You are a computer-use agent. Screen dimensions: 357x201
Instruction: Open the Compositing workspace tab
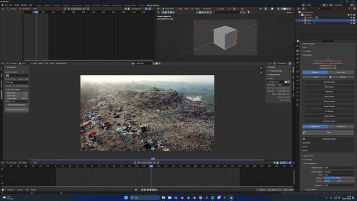click(x=117, y=5)
